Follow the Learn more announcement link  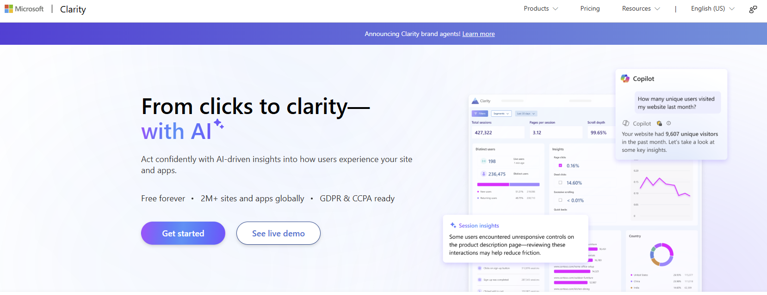[x=478, y=34]
